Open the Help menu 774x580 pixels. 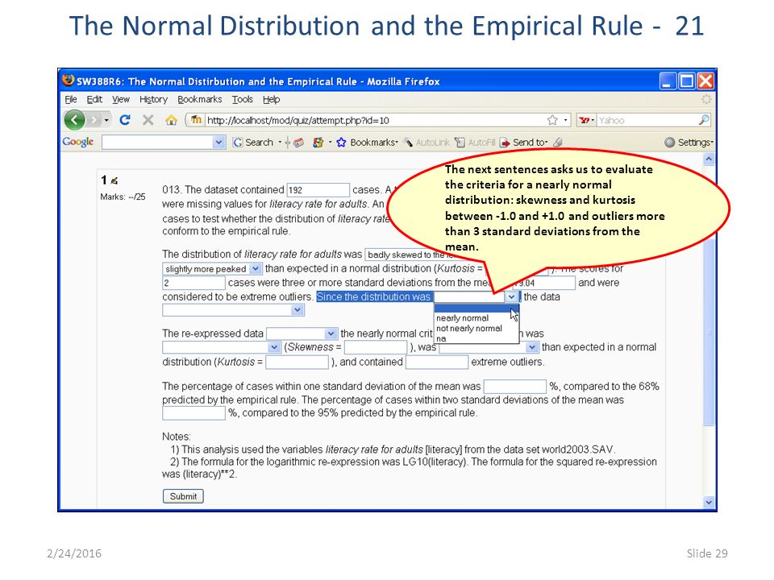[271, 99]
